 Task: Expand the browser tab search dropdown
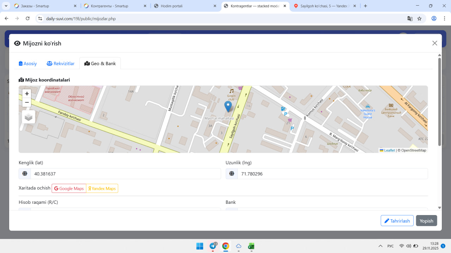point(6,6)
